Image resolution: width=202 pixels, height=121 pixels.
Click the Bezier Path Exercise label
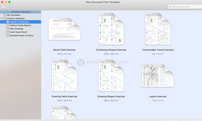[x=64, y=50]
